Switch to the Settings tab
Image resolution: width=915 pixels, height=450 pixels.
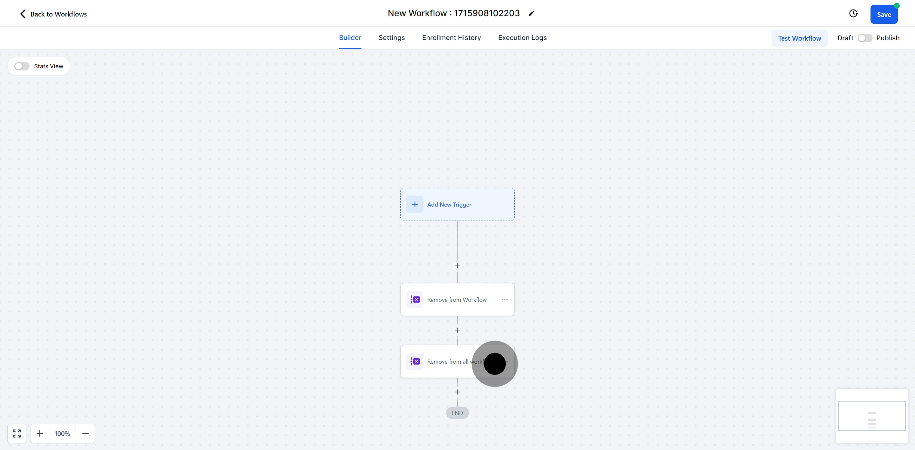click(391, 38)
